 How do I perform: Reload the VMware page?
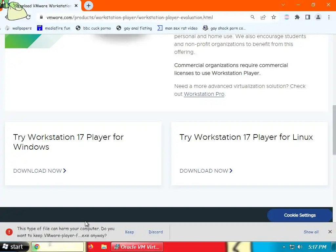28,17
